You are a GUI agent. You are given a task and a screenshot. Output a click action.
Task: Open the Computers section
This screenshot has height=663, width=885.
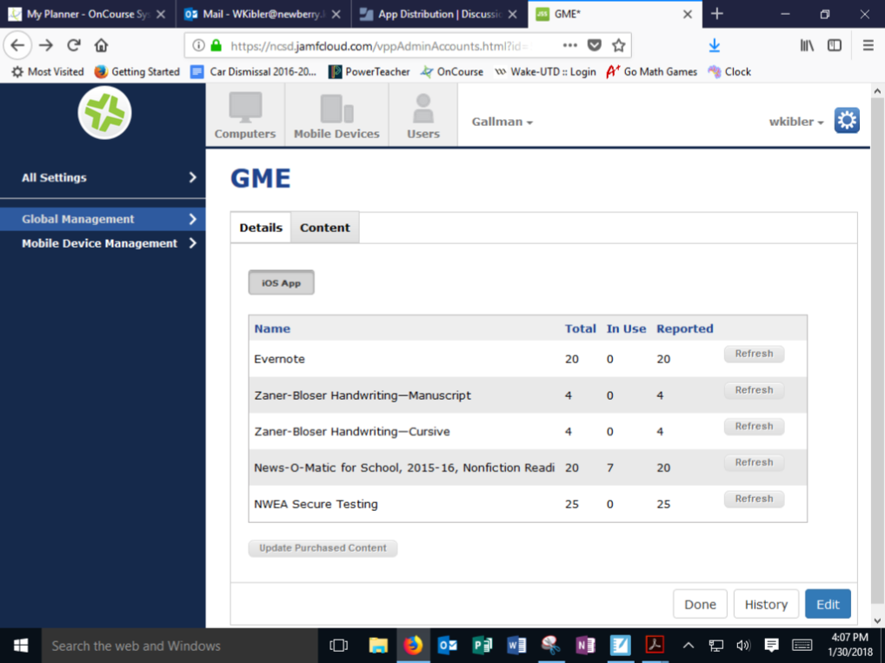coord(245,115)
